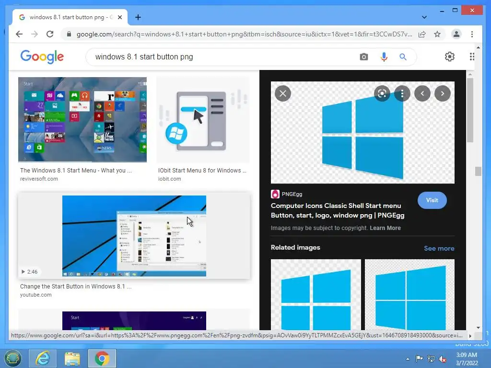Start voice search with the microphone
The width and height of the screenshot is (491, 368).
coord(384,57)
